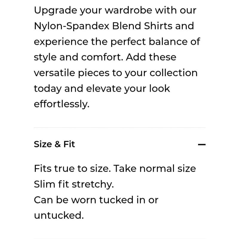This screenshot has height=239, width=239.
Task: Click the "elevate your look" phrase
Action: (128, 88)
